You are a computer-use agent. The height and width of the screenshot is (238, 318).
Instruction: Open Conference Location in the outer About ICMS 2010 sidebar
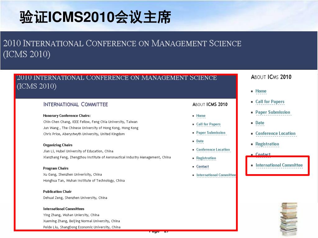point(275,133)
